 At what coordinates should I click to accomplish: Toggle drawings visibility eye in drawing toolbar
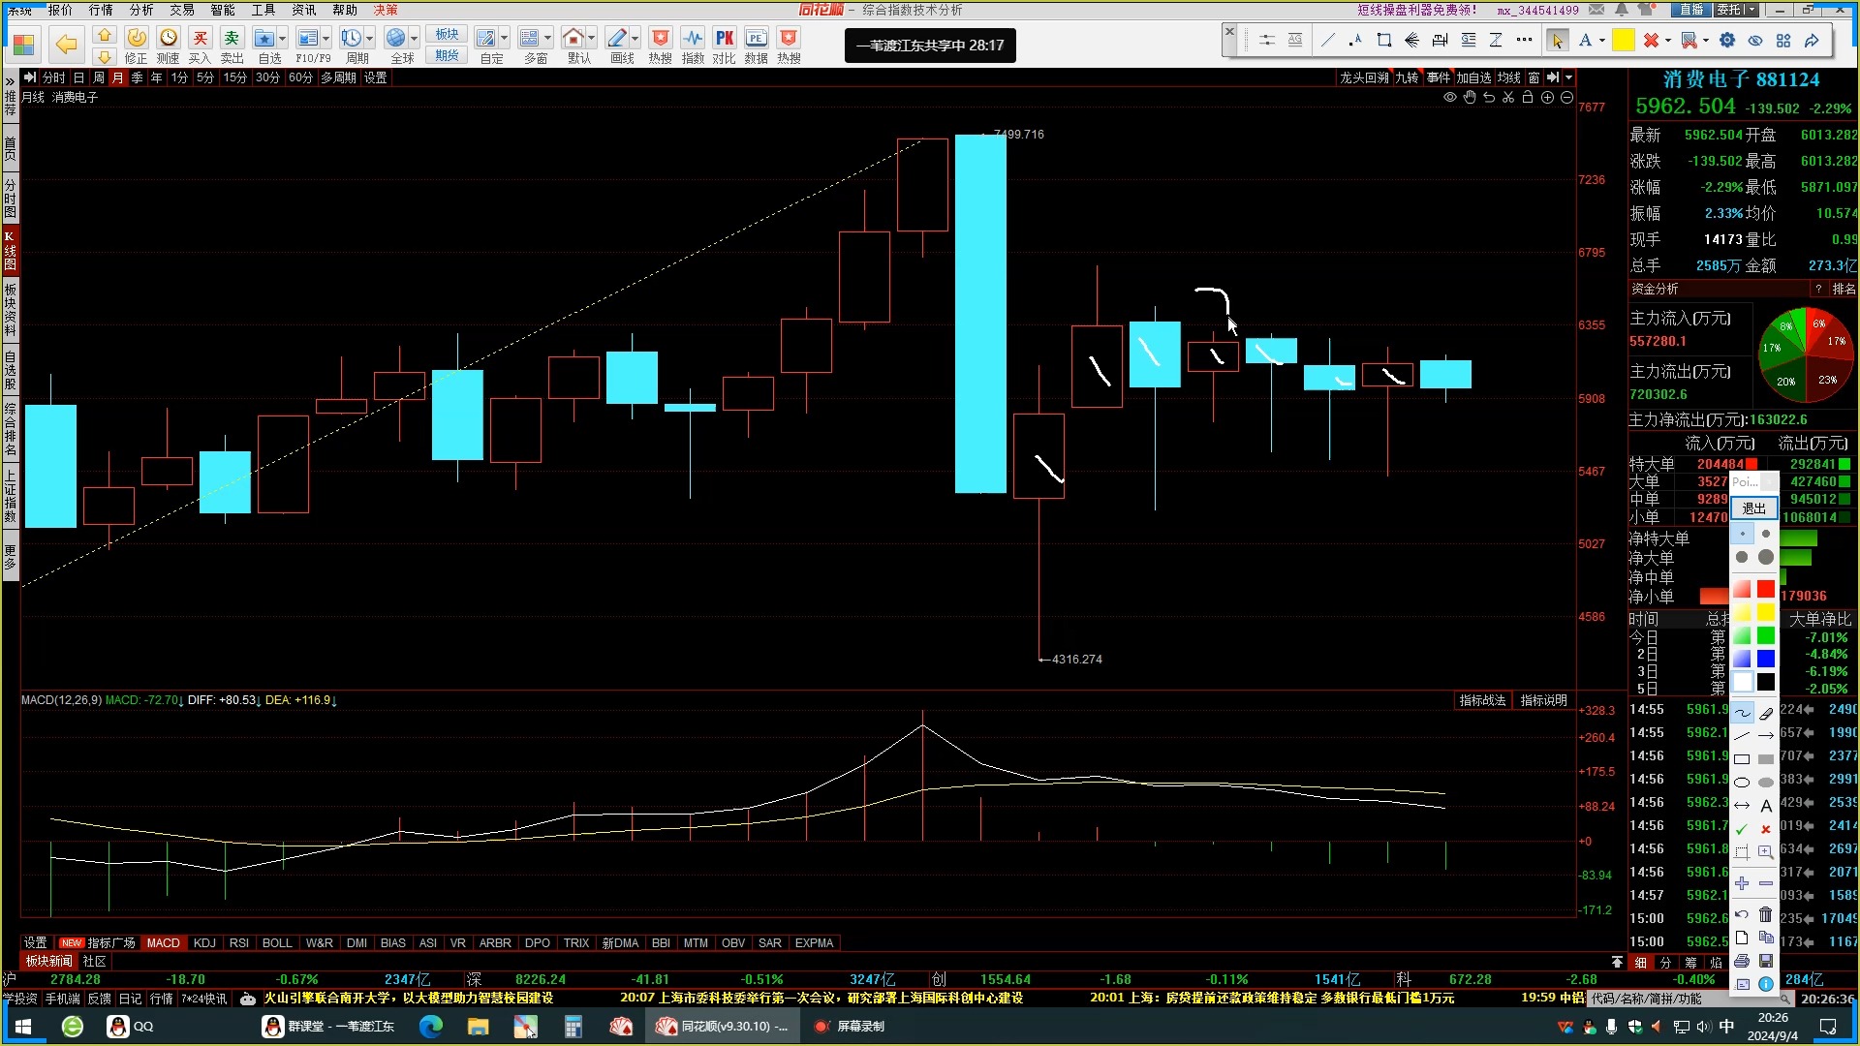coord(1755,40)
